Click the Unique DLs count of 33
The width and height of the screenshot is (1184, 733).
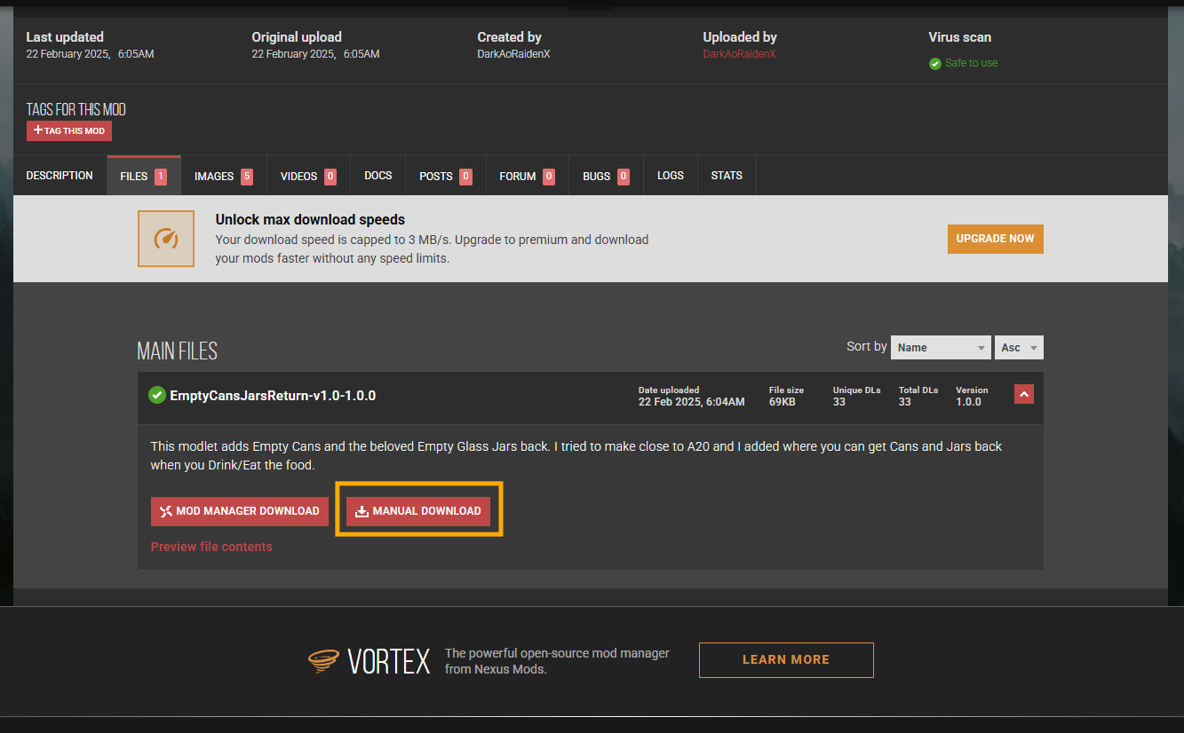839,402
